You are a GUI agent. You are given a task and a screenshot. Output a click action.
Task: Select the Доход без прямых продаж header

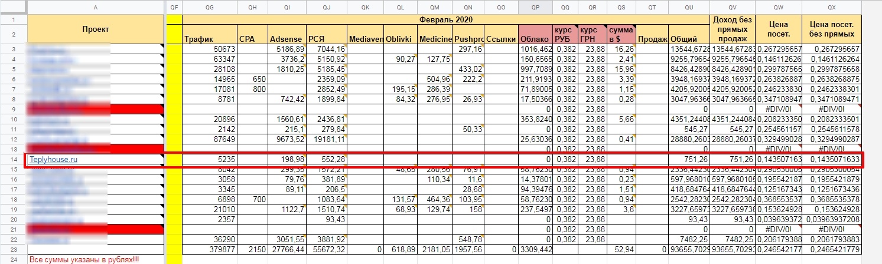733,29
